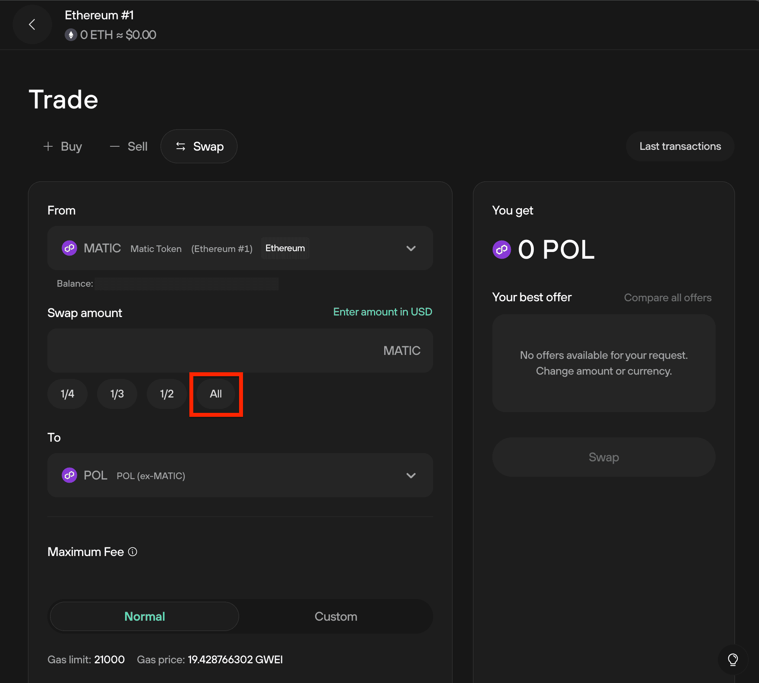759x683 pixels.
Task: Set fee mode to Normal
Action: click(144, 616)
